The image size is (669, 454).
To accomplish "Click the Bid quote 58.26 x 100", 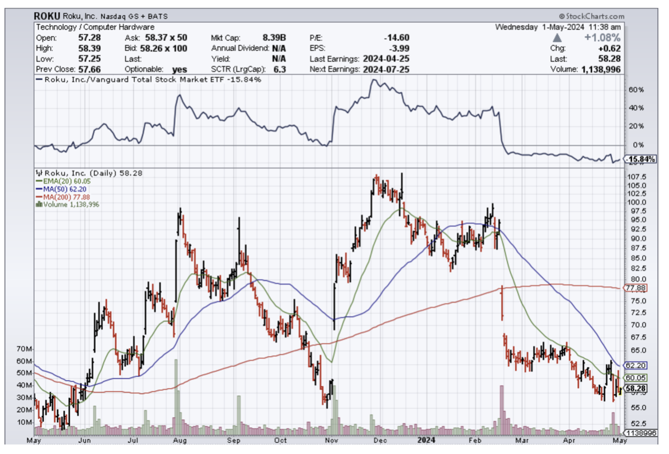I will tap(164, 49).
